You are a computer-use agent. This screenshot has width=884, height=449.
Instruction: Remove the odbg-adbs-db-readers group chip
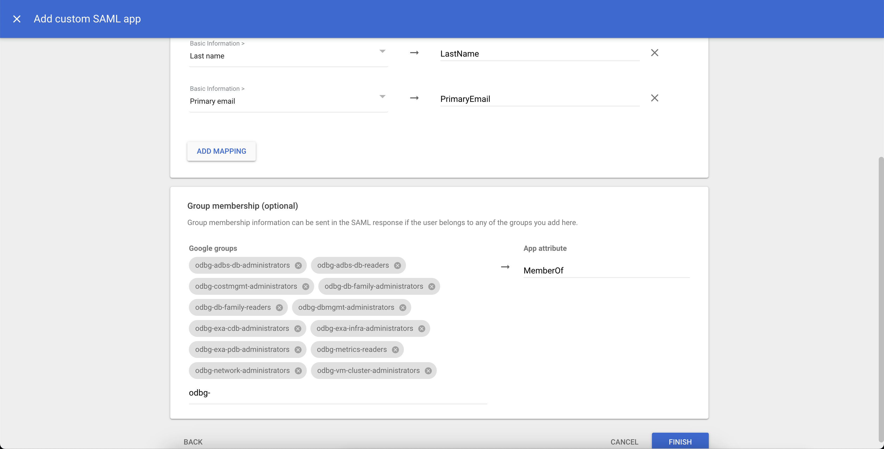[x=397, y=265]
